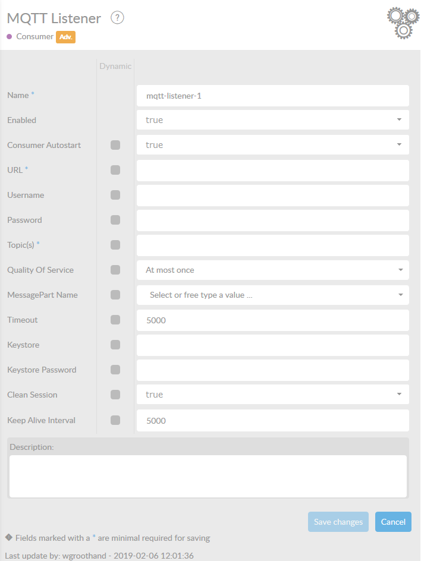Image resolution: width=421 pixels, height=561 pixels.
Task: Click the orange Adv. badge
Action: [65, 37]
